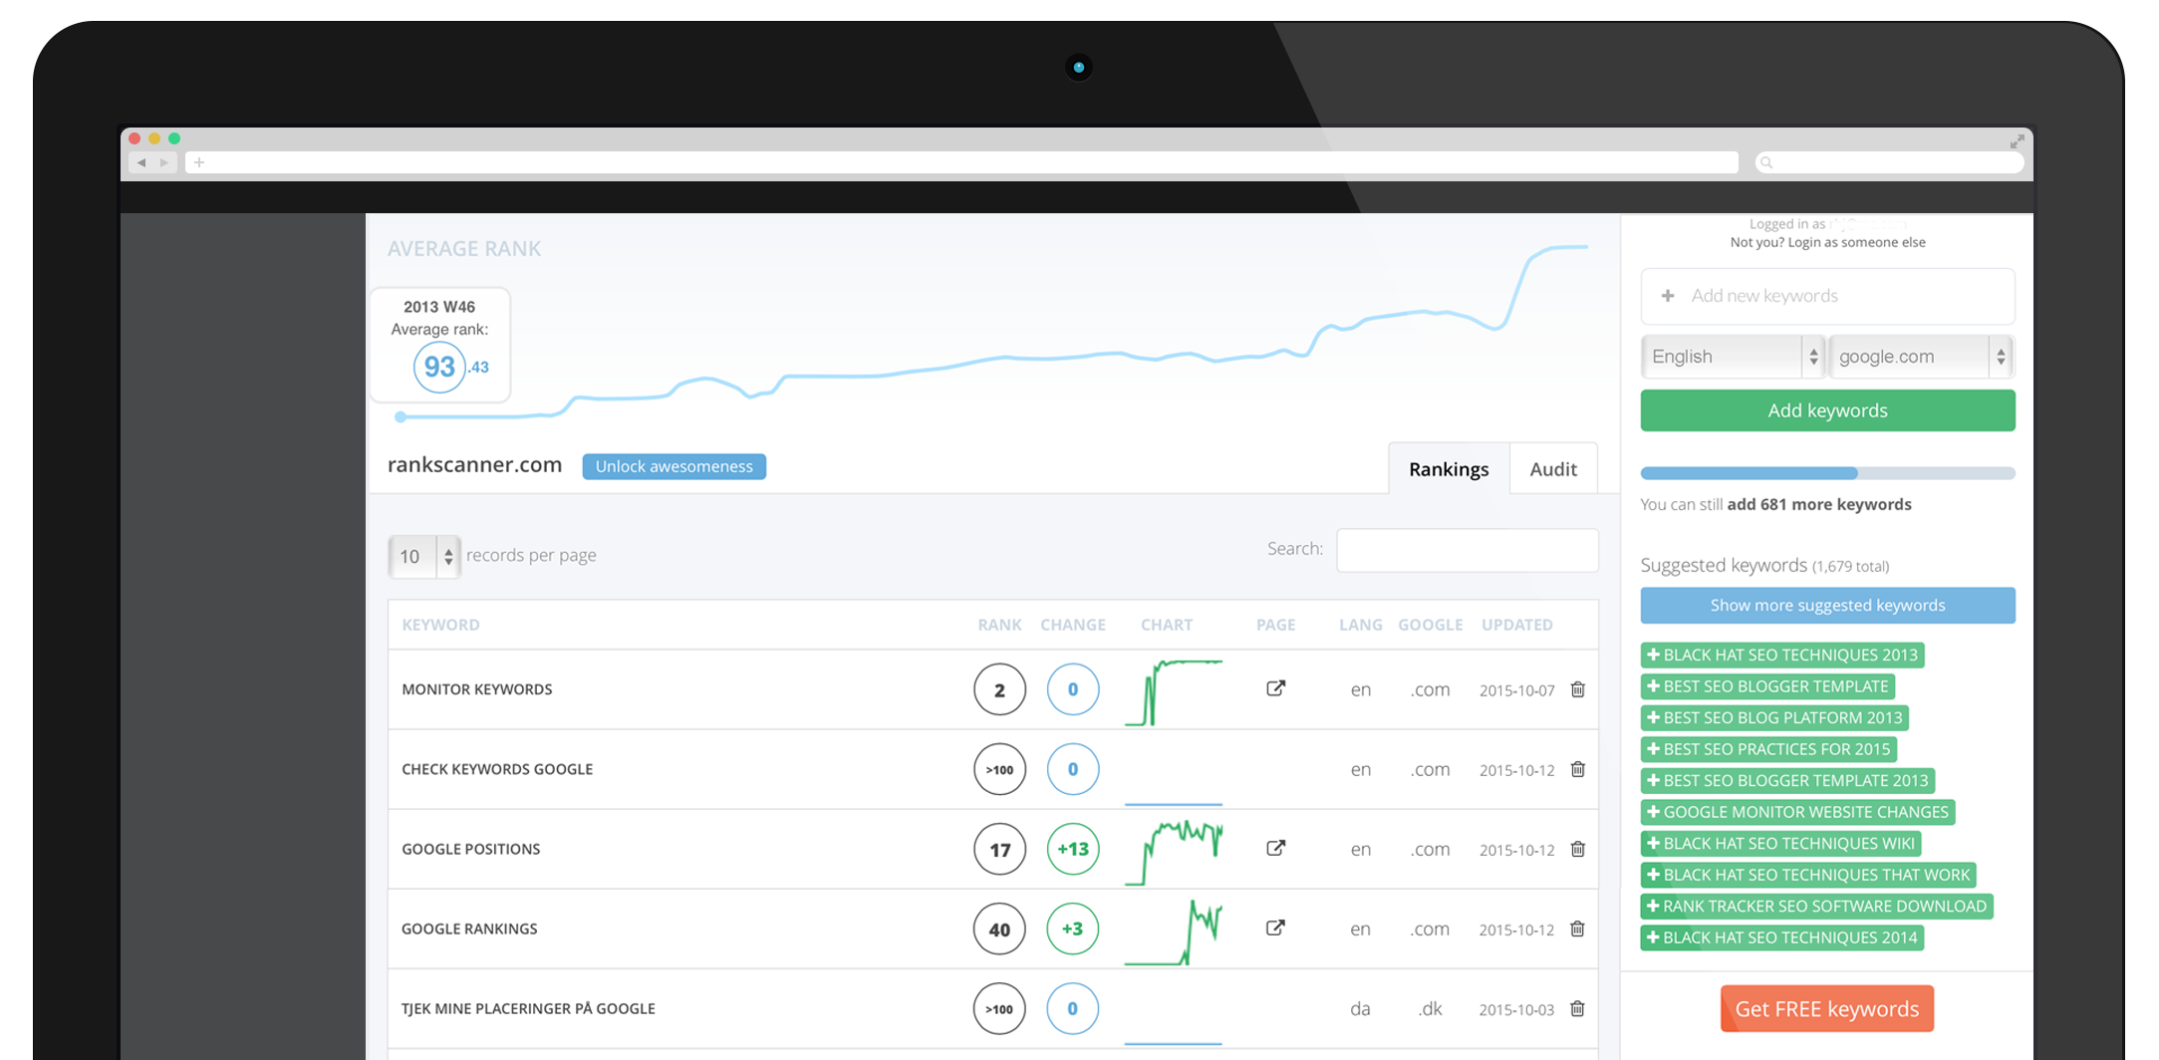Delete the MONITOR KEYWORDS row with trash icon
This screenshot has width=2159, height=1060.
(1577, 689)
